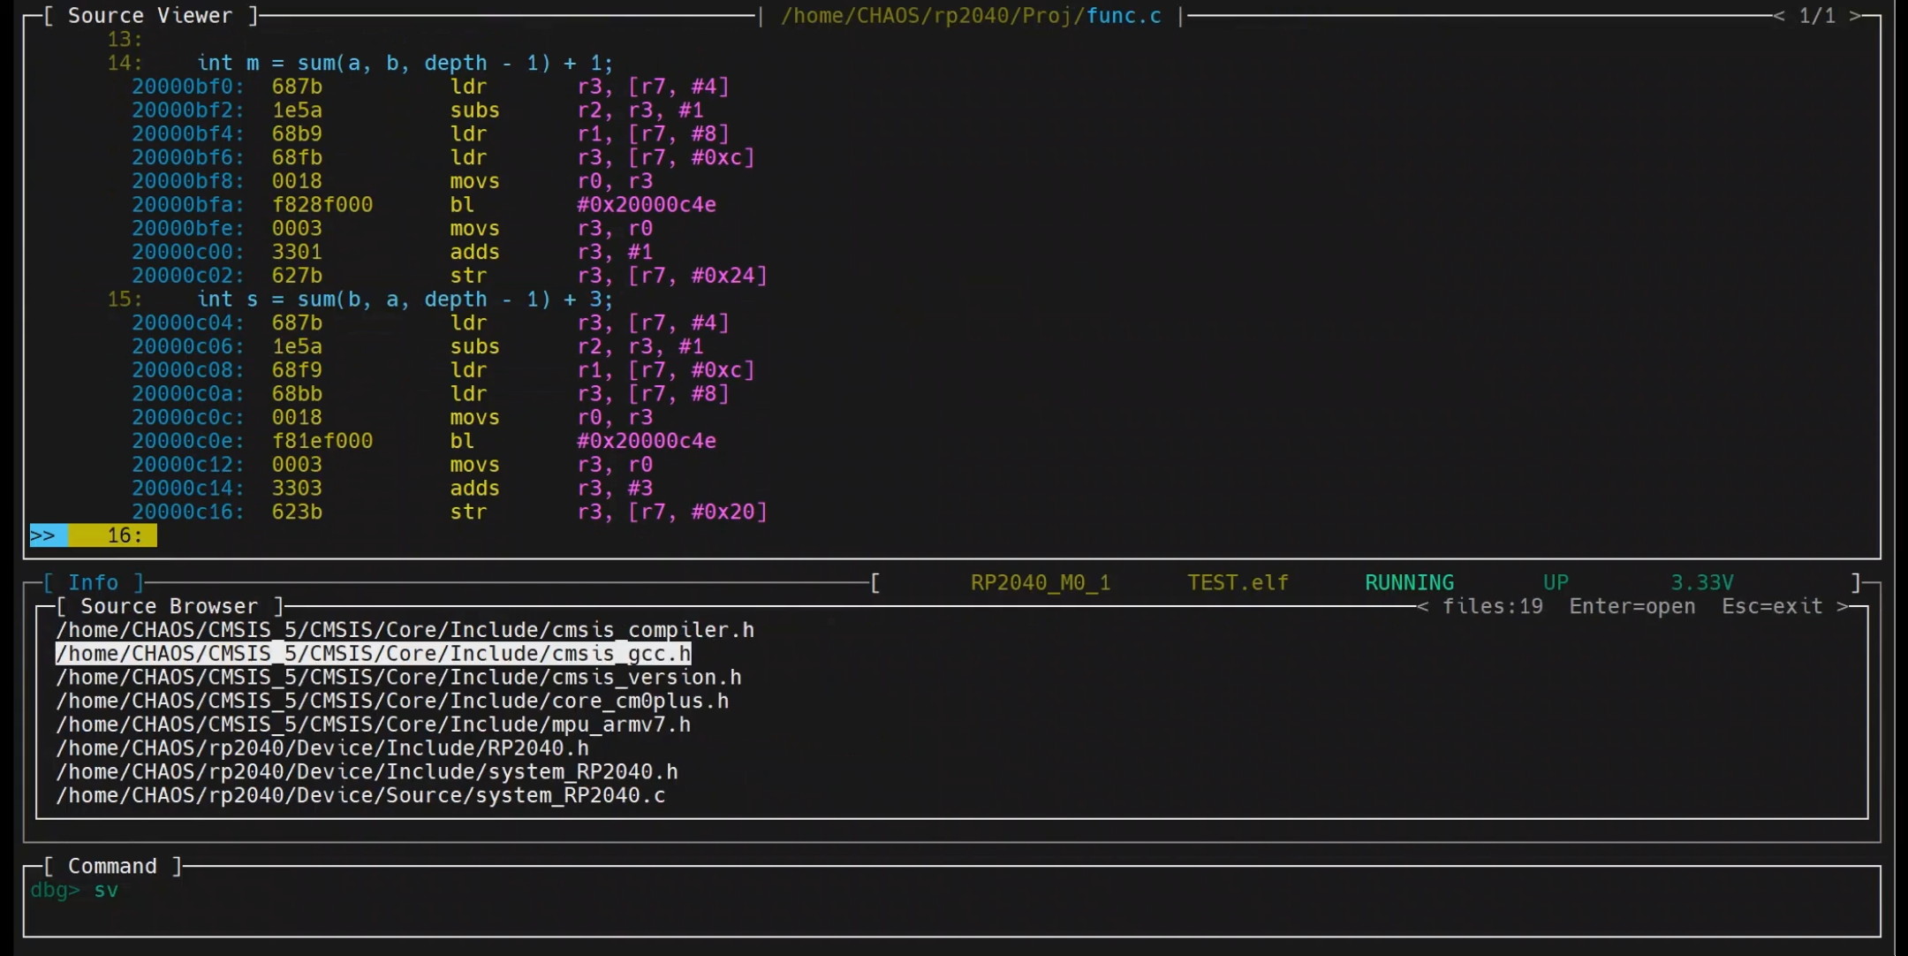Viewport: 1908px width, 956px height.
Task: Click the Source Viewer panel title
Action: [x=150, y=16]
